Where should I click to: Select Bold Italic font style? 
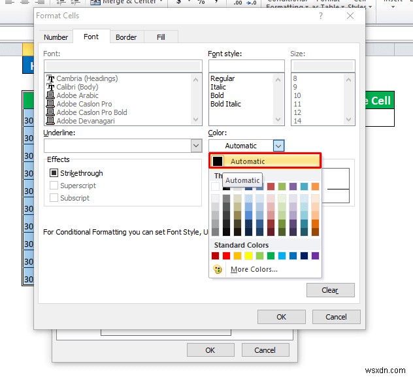coord(225,104)
